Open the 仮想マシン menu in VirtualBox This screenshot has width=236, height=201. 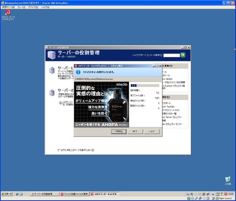click(x=8, y=7)
